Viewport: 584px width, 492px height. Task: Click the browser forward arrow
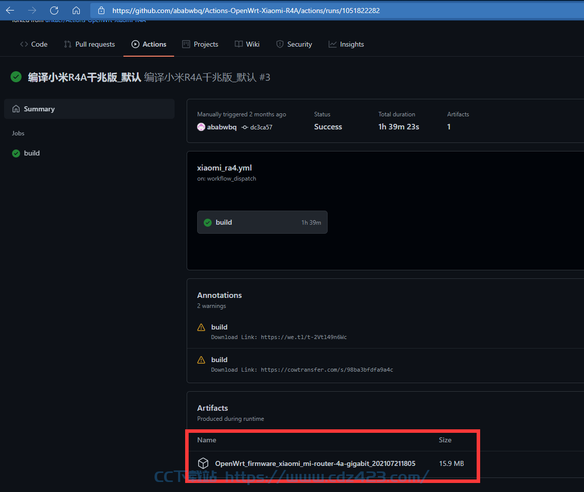tap(33, 11)
